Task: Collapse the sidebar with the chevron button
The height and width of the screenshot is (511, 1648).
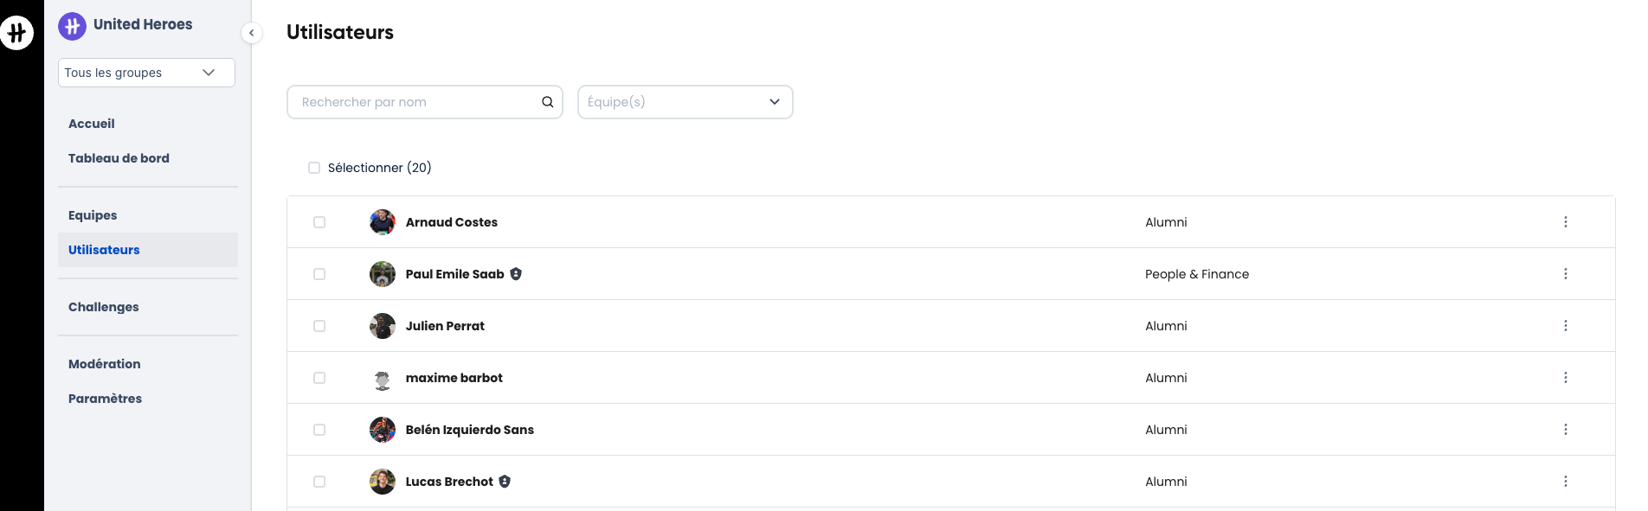Action: [251, 33]
